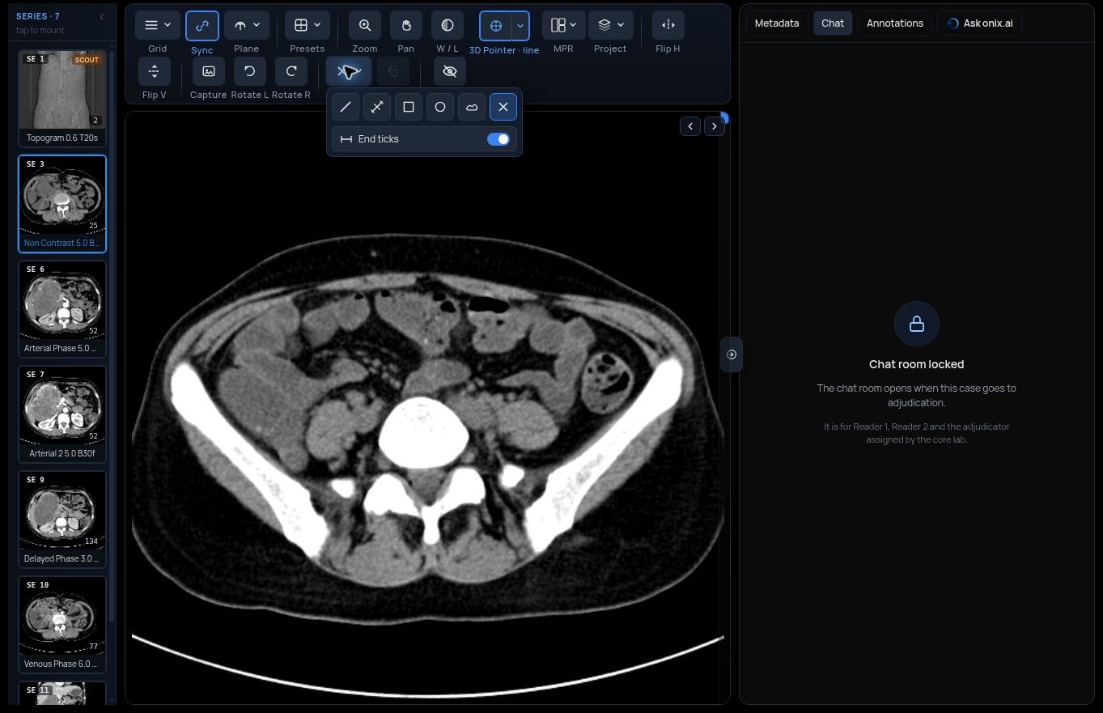Open the Ask onix.ai tab
This screenshot has height=713, width=1103.
click(980, 23)
